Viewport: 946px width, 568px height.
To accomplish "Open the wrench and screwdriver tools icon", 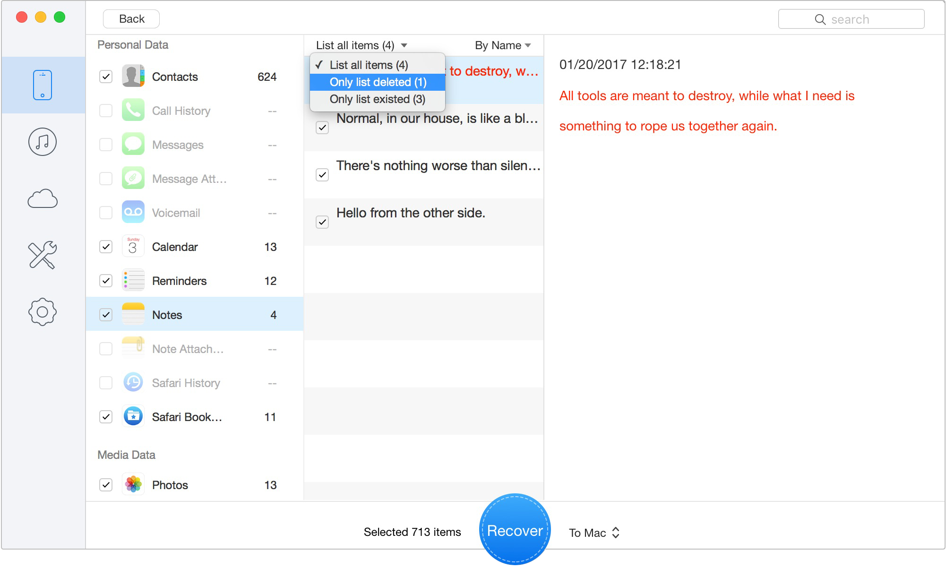I will [x=43, y=255].
